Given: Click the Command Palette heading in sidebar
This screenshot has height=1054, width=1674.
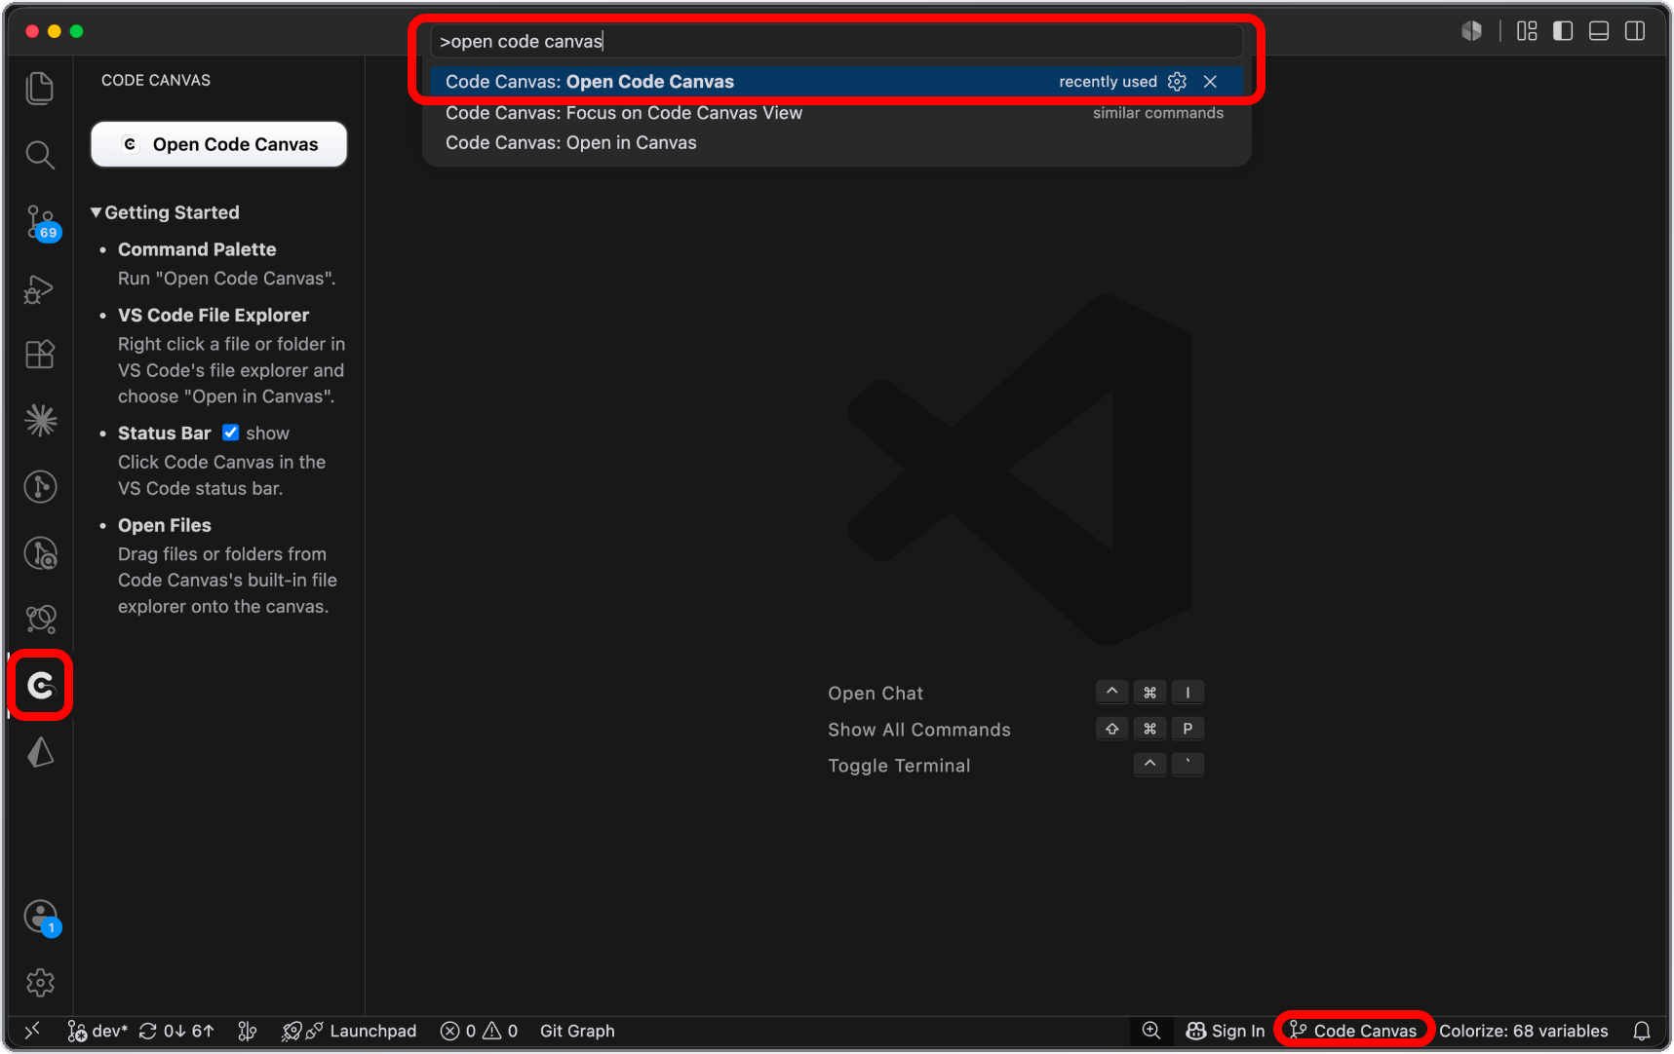Looking at the screenshot, I should 197,249.
